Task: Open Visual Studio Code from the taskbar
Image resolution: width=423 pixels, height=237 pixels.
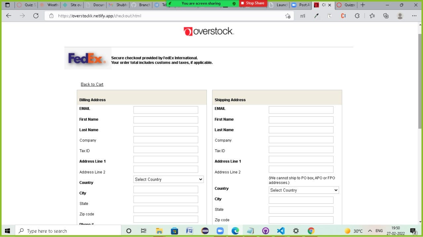Action: coord(281,230)
